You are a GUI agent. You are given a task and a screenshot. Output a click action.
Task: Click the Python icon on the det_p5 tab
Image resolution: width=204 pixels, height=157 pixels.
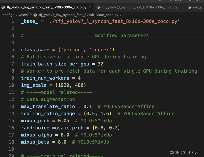click(x=190, y=7)
